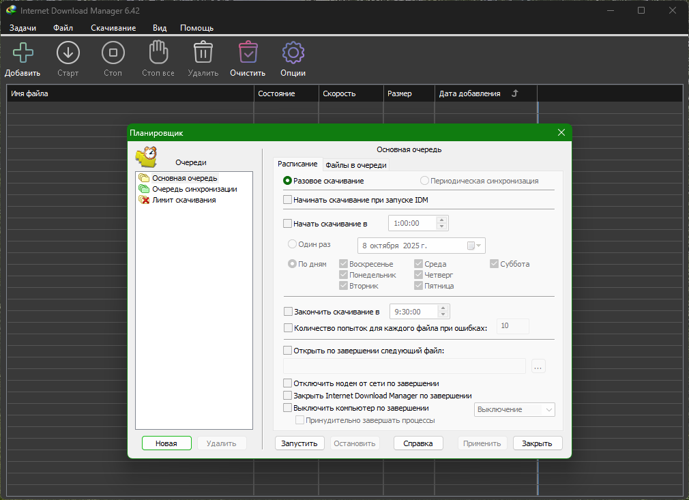
Task: Click the Add download toolbar icon
Action: 23,53
